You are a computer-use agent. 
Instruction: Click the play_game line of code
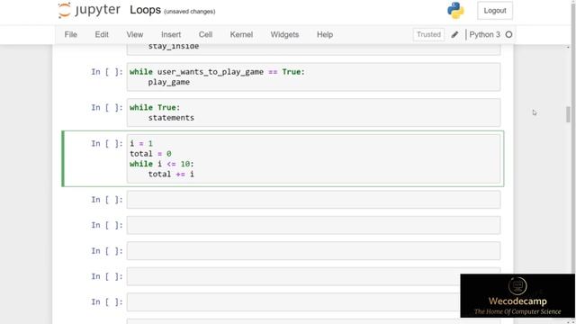[169, 82]
